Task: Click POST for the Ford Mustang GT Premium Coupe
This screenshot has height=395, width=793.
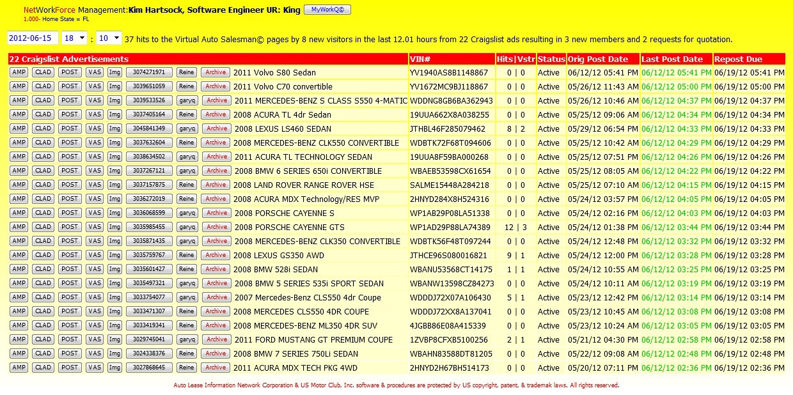Action: [70, 339]
